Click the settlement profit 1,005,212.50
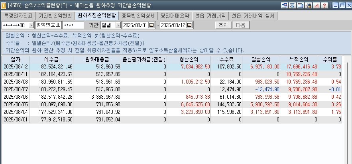 195,82
